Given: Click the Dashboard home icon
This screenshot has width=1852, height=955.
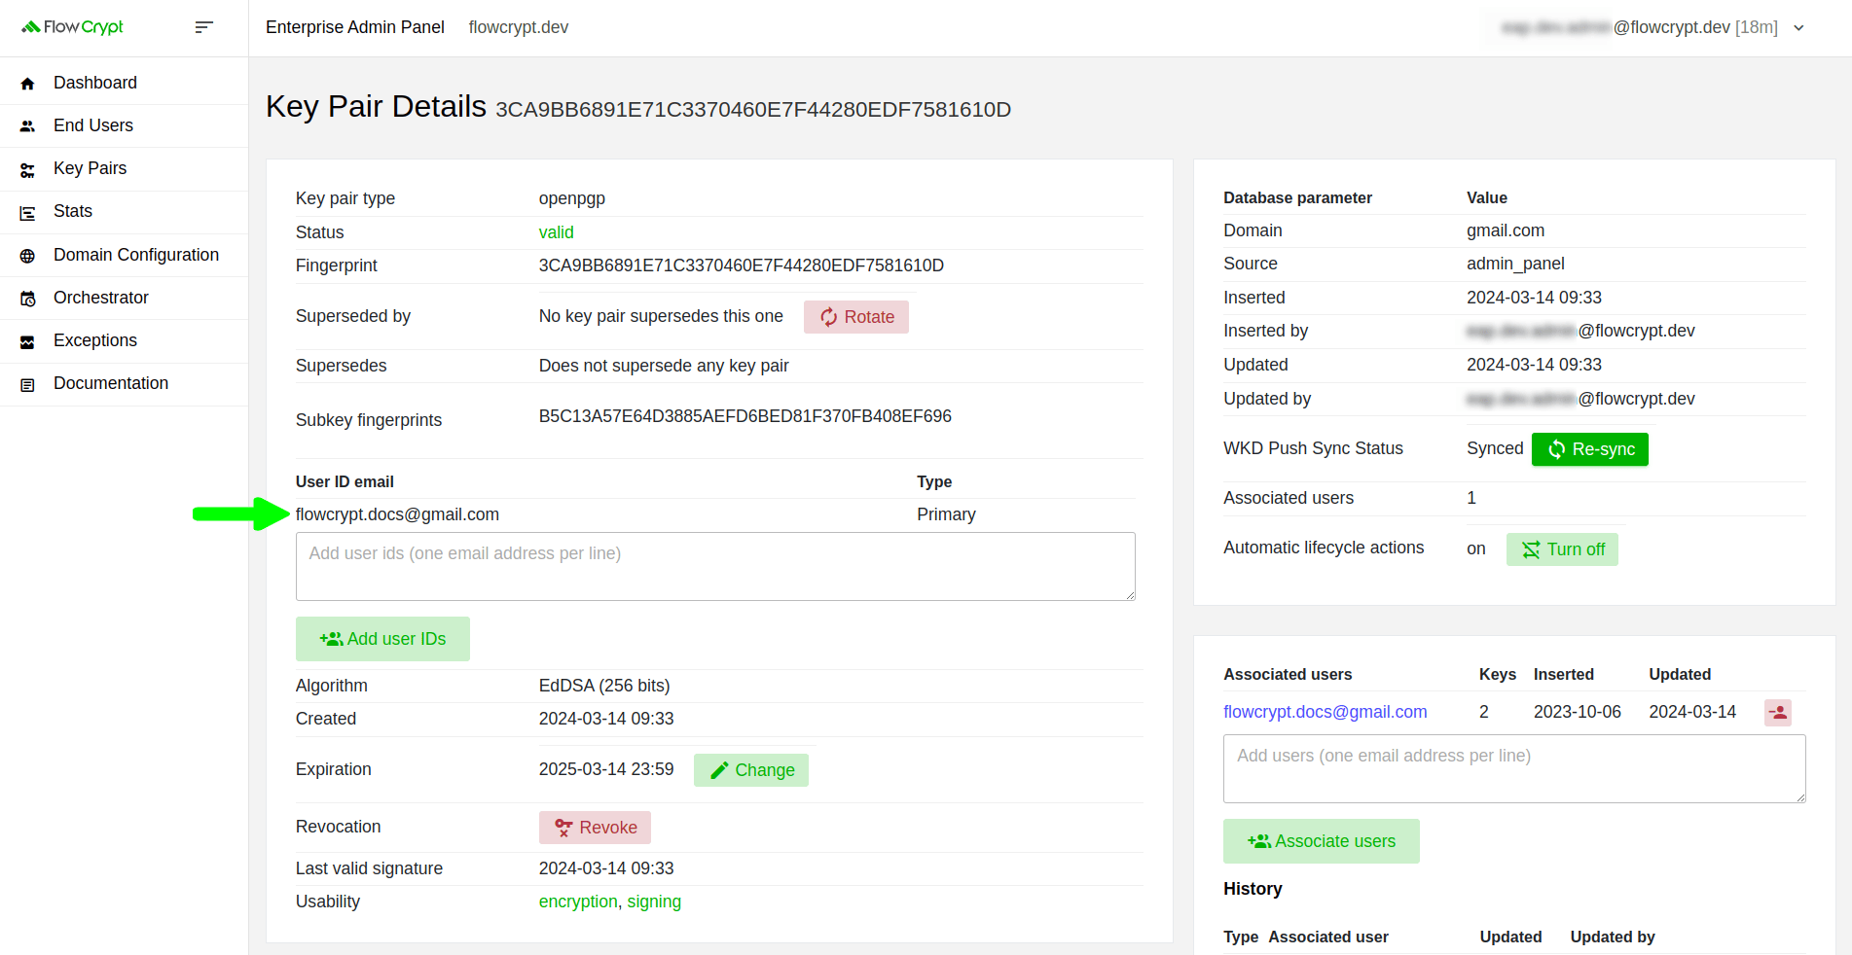Looking at the screenshot, I should 27,84.
